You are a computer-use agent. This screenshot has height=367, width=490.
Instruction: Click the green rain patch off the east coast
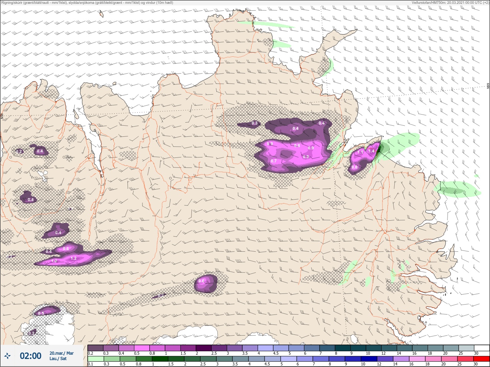(457, 190)
